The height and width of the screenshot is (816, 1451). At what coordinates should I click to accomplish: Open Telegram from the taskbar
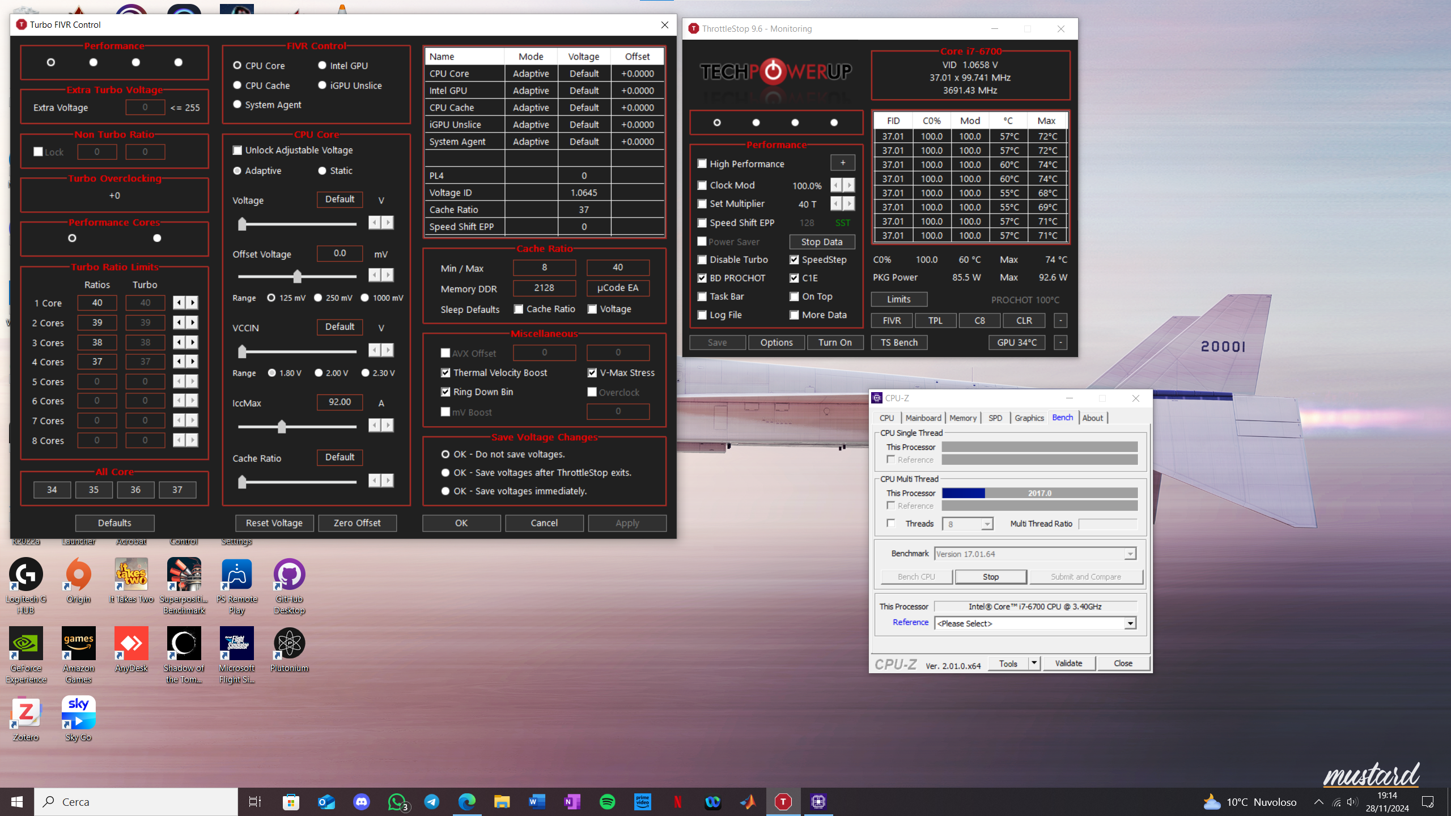432,802
